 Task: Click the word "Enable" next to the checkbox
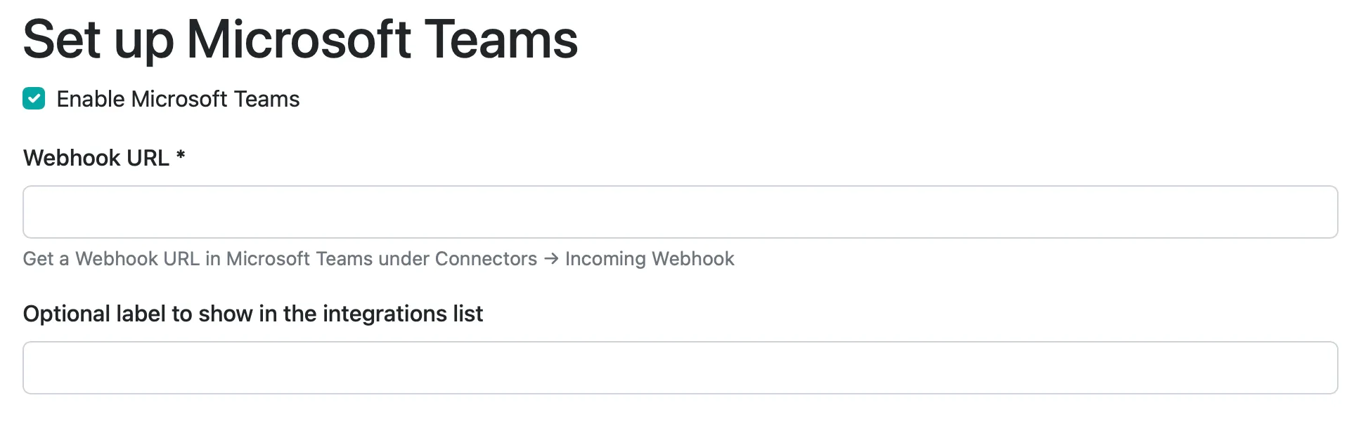[x=91, y=99]
